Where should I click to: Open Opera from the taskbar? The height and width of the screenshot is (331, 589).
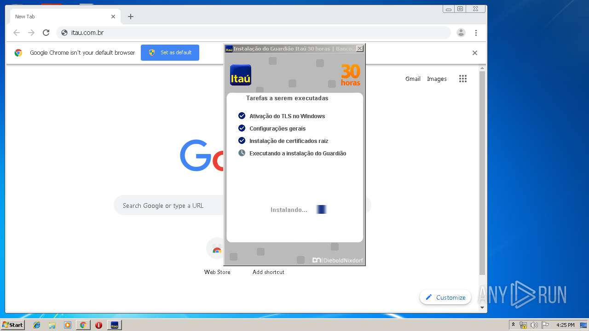[x=98, y=325]
